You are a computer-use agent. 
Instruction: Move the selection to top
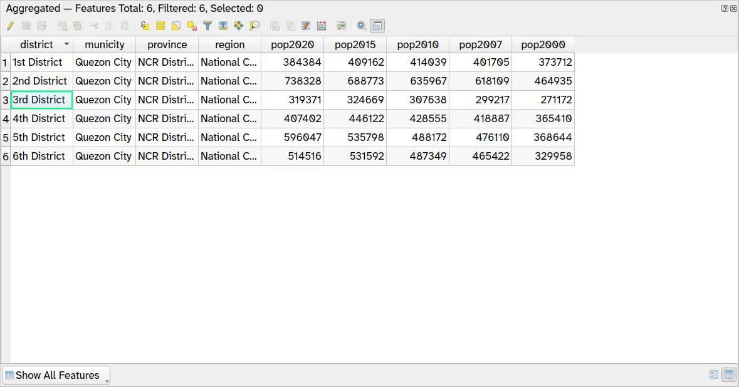tap(223, 26)
